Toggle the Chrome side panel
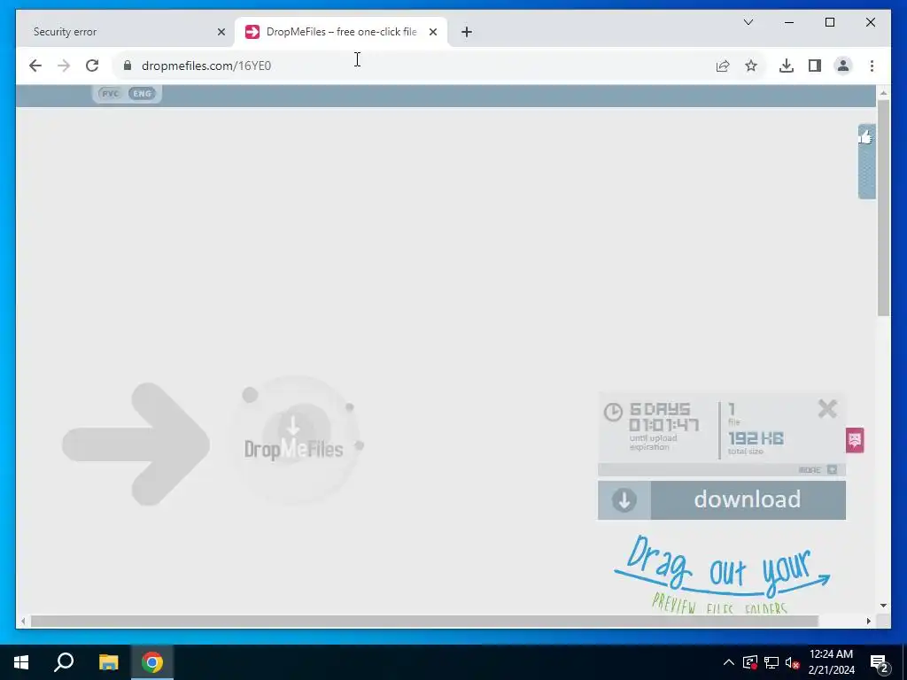Image resolution: width=907 pixels, height=680 pixels. [815, 66]
